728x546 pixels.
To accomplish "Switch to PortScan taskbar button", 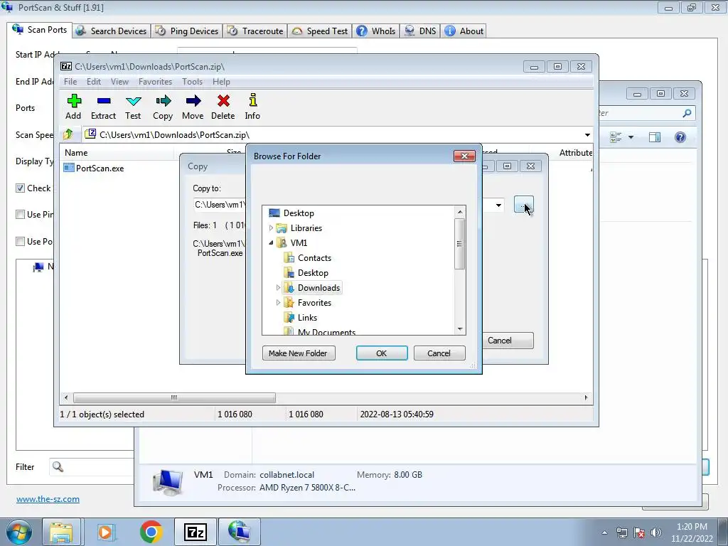I will tap(239, 532).
